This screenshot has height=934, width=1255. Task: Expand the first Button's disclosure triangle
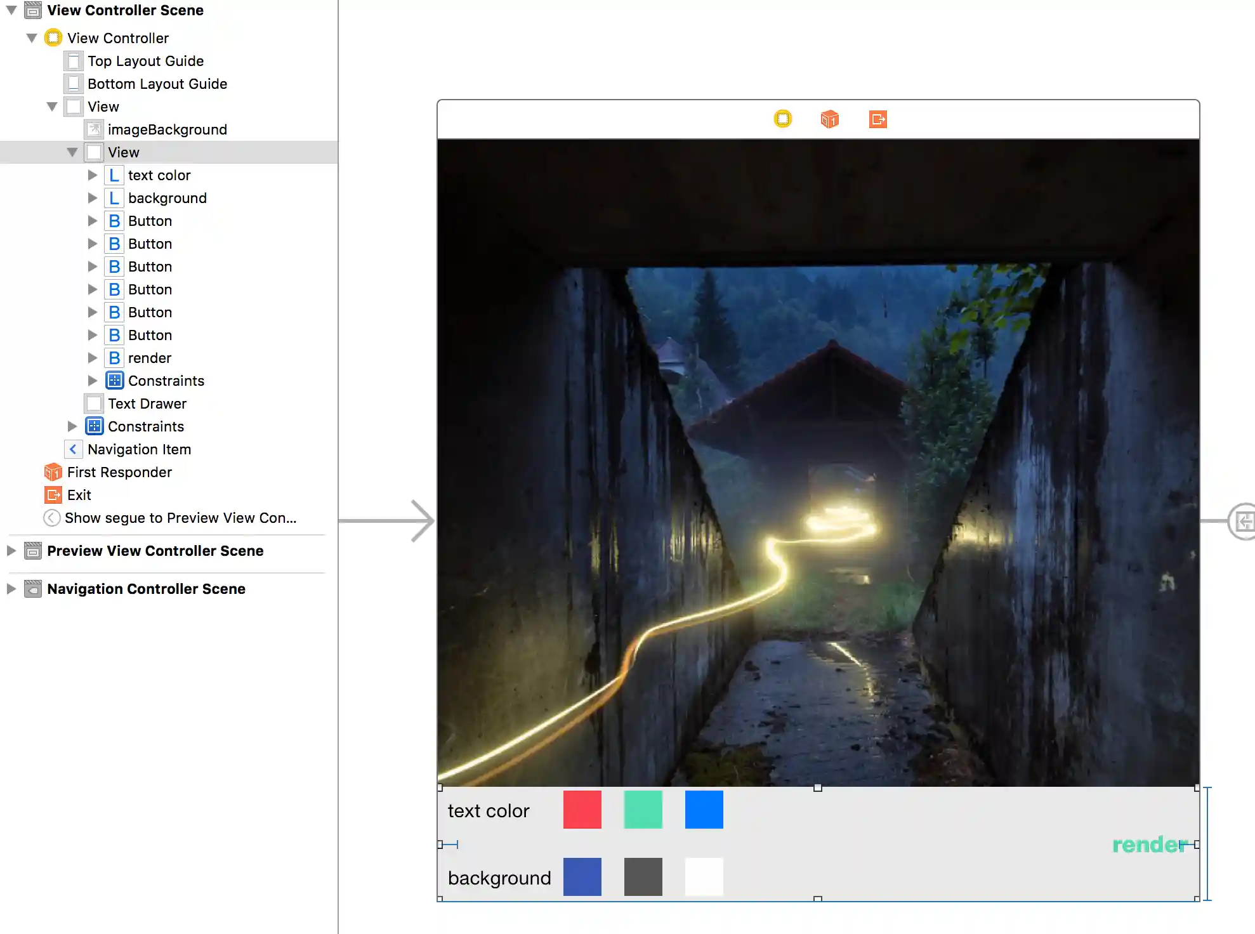(x=93, y=220)
